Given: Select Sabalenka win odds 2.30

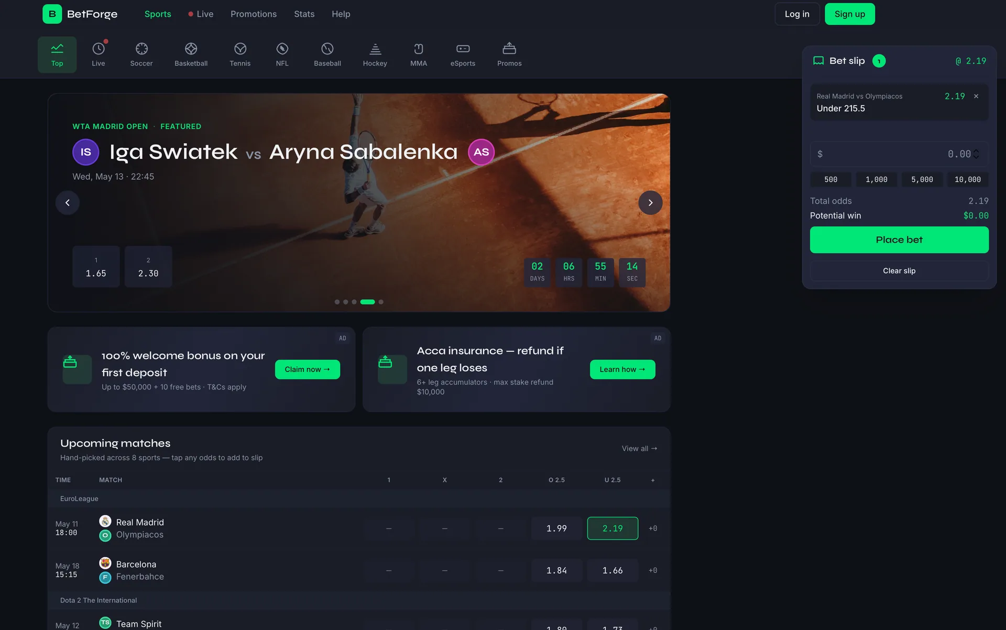Looking at the screenshot, I should click(x=148, y=267).
